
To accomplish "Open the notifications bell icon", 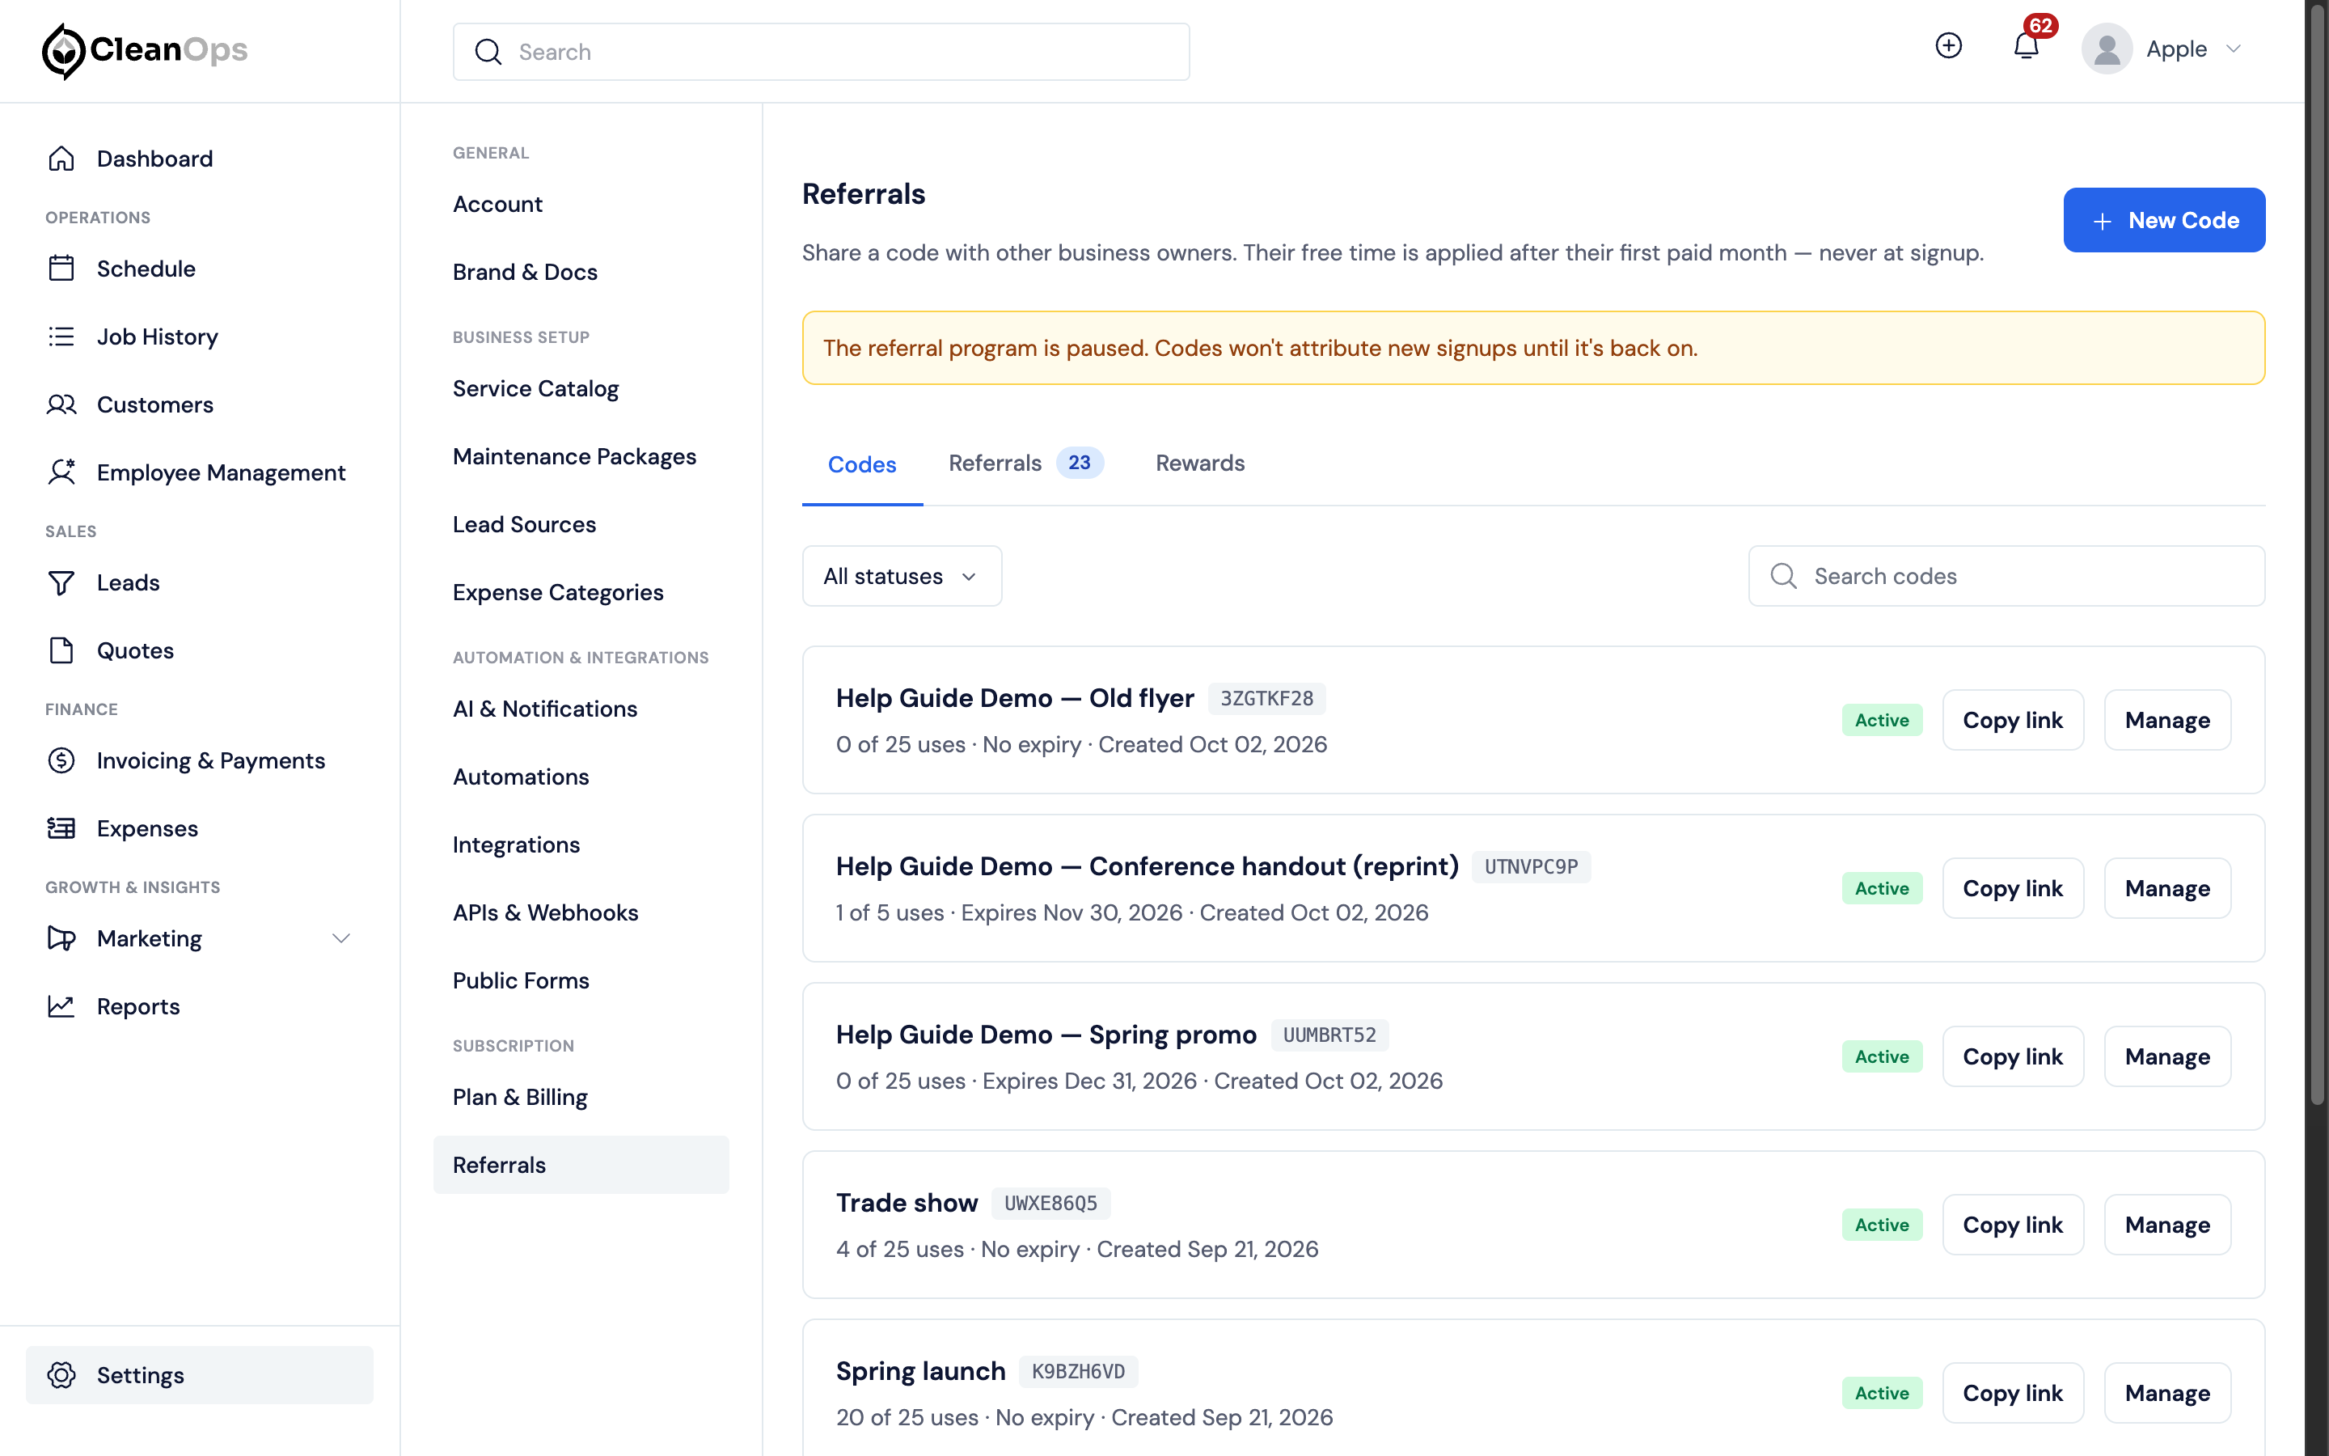I will (2026, 46).
